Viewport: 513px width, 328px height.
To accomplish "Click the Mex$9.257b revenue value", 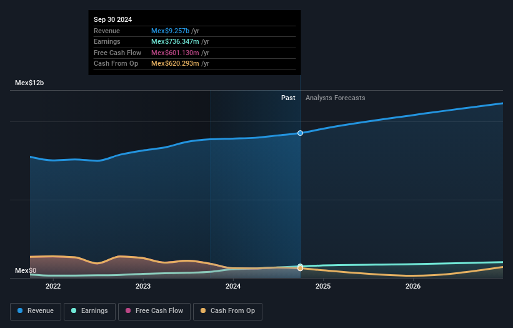I will click(170, 31).
